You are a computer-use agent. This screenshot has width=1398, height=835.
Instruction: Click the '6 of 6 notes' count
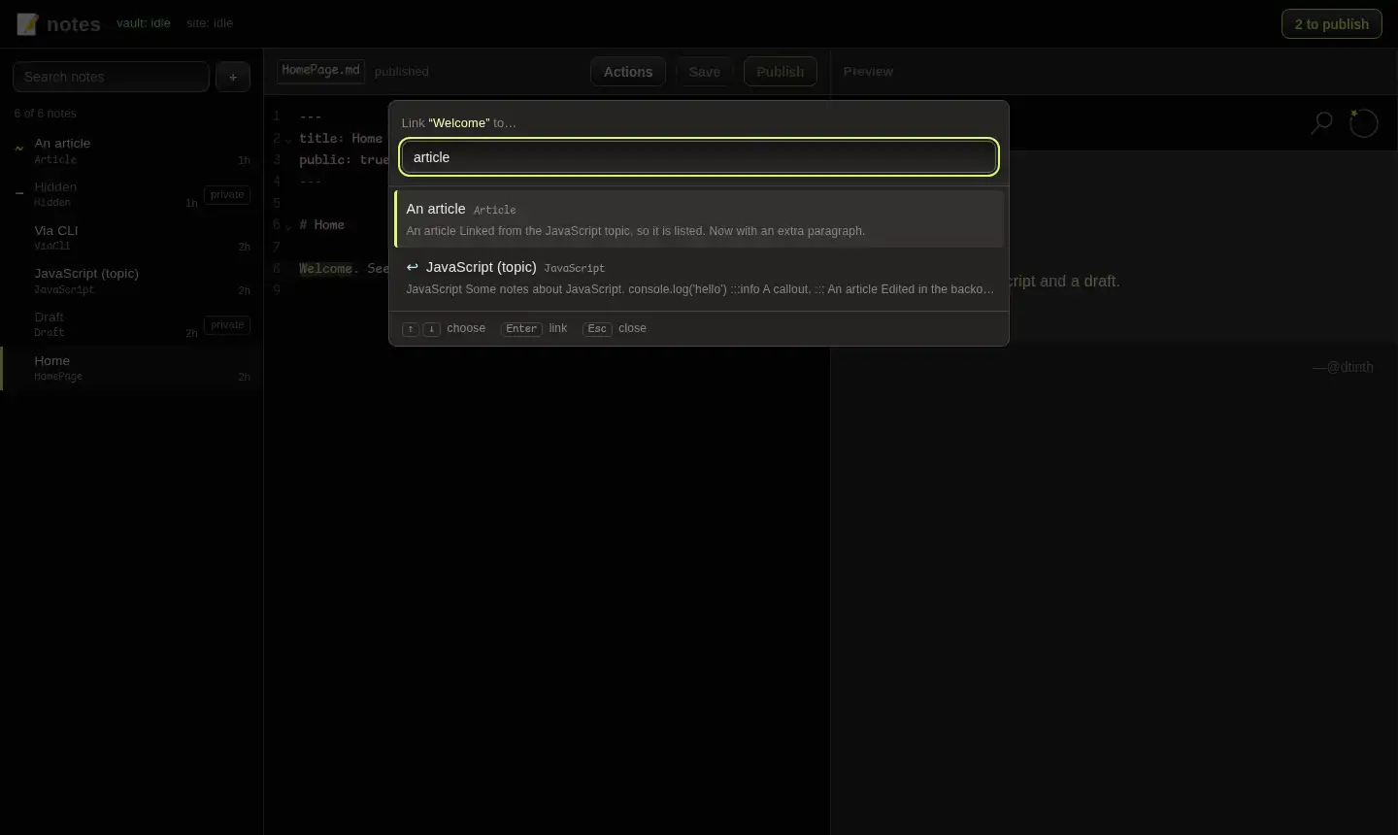45,114
